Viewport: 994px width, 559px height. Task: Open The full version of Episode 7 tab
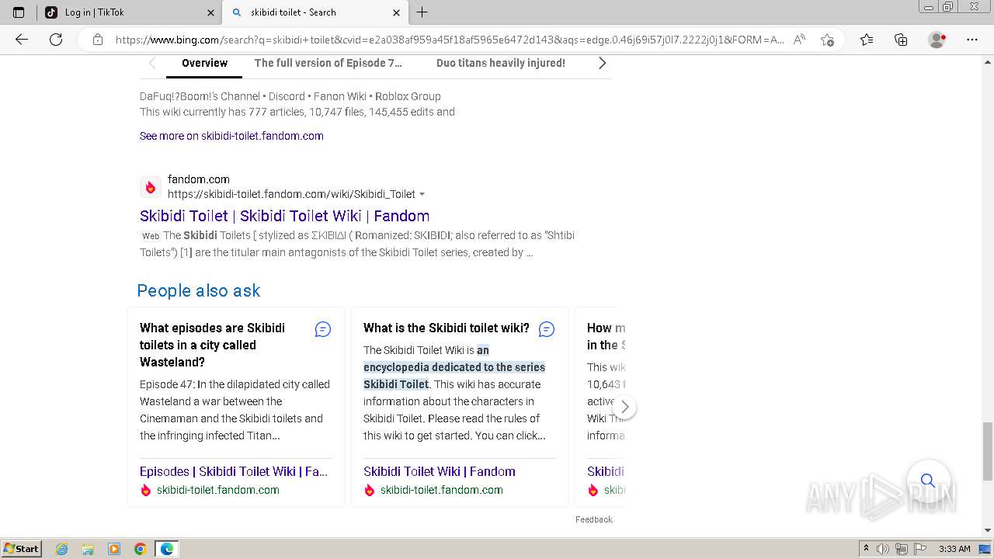tap(328, 63)
